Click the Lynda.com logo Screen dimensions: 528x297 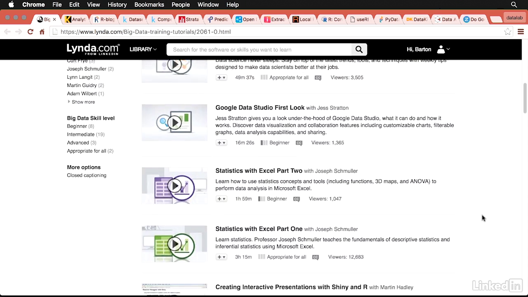tap(93, 49)
